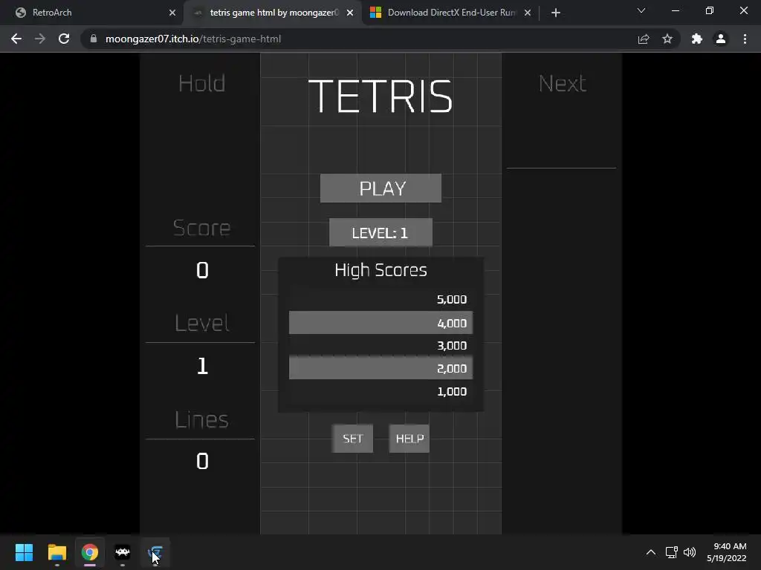Screen dimensions: 761x570
Task: Open RetroArch from the taskbar
Action: click(123, 552)
